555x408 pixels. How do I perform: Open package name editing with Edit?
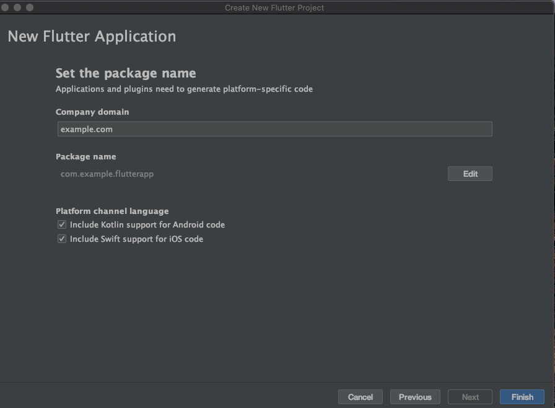[470, 174]
